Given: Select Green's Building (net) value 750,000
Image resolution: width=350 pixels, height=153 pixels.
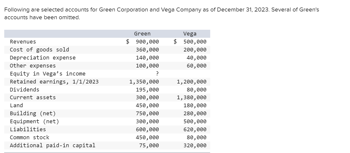Looking at the screenshot, I should [147, 113].
